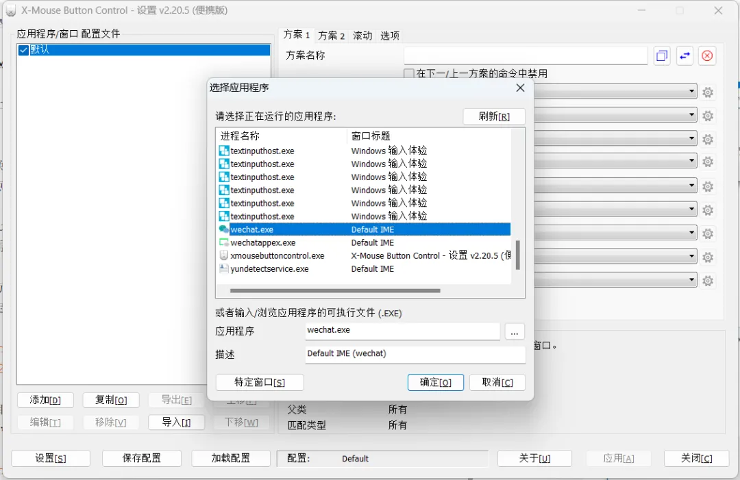
Task: Click the 进程名称 column header
Action: tap(282, 136)
